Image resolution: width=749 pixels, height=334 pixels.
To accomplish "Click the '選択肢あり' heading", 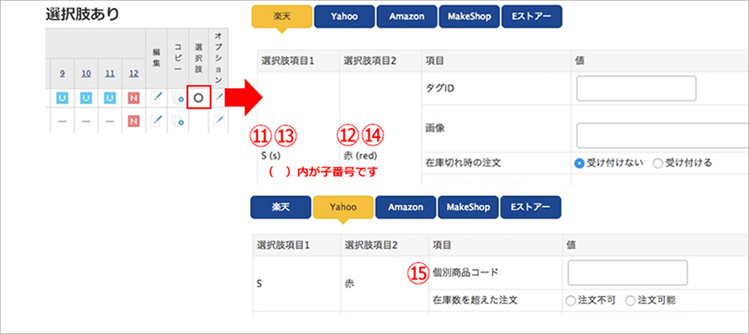I will pyautogui.click(x=82, y=15).
